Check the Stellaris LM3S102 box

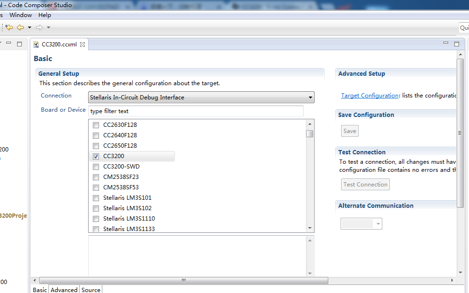point(96,208)
